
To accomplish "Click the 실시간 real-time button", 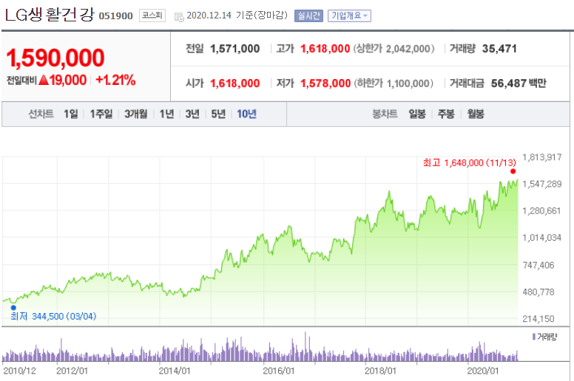I will (x=308, y=16).
